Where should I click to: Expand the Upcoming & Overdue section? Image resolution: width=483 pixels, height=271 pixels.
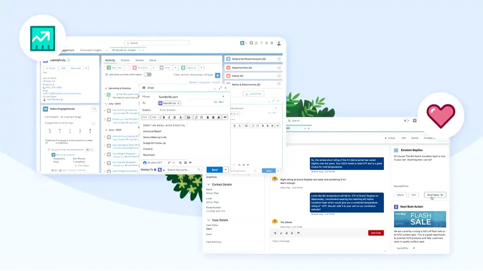pos(105,88)
